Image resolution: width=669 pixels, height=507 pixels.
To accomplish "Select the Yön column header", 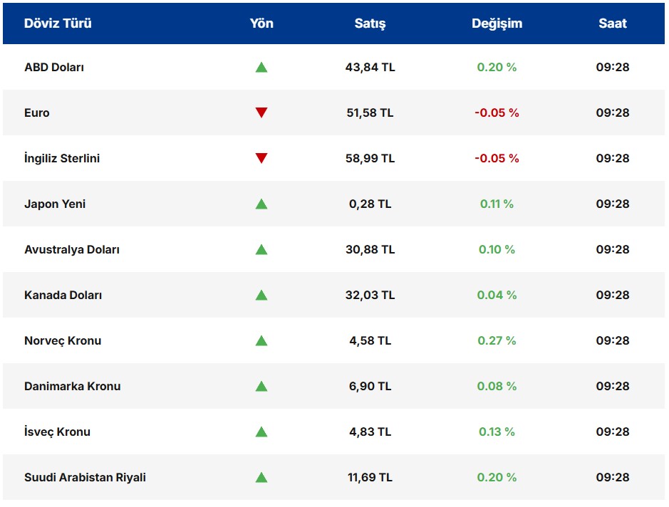I will click(262, 23).
